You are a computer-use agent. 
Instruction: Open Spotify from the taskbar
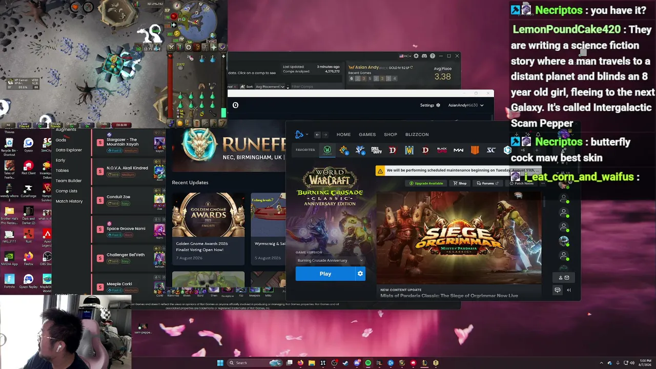coord(368,363)
